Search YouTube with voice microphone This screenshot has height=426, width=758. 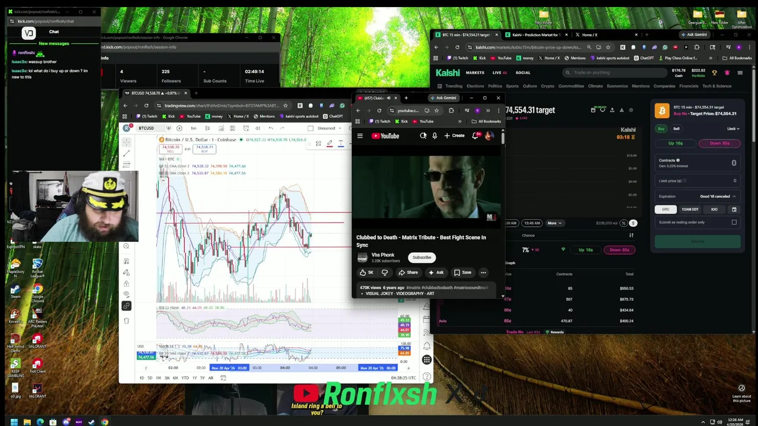pyautogui.click(x=434, y=136)
